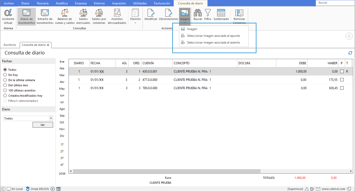This screenshot has height=192, width=355.
Task: Open the www.sdelsol.com link
Action: [333, 189]
